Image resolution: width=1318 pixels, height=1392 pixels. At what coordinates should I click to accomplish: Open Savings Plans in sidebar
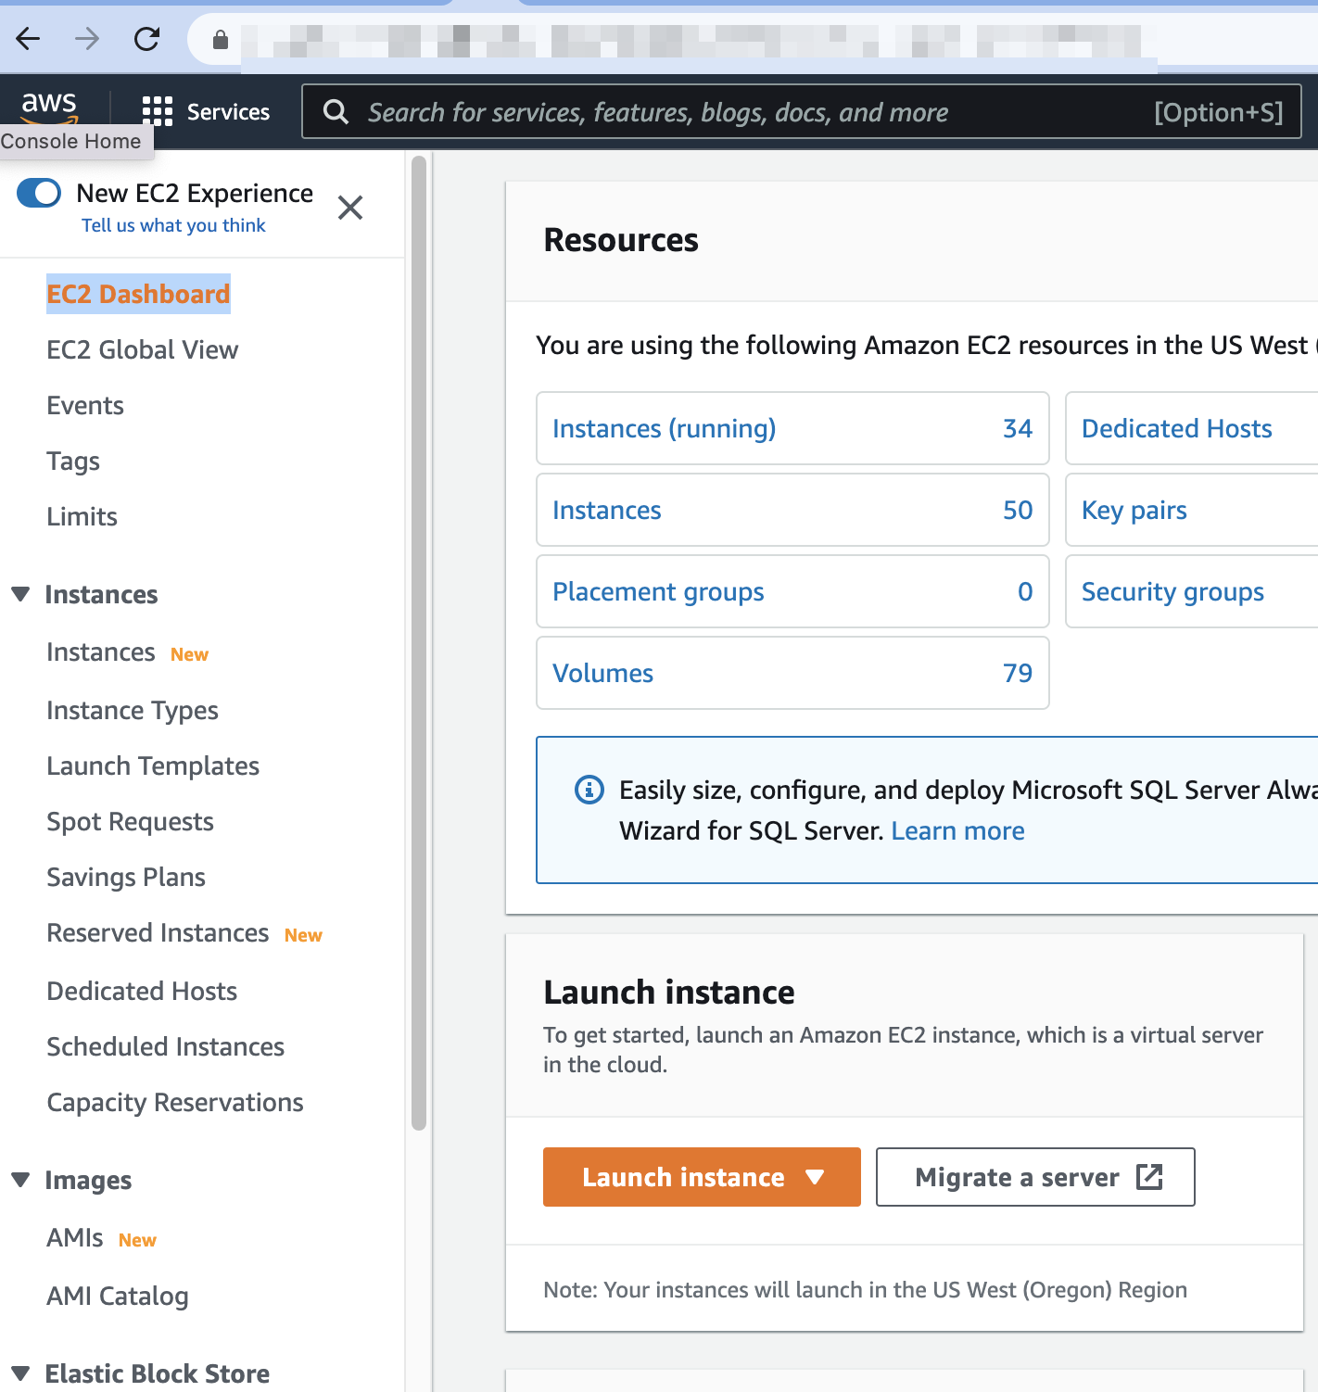(x=126, y=877)
